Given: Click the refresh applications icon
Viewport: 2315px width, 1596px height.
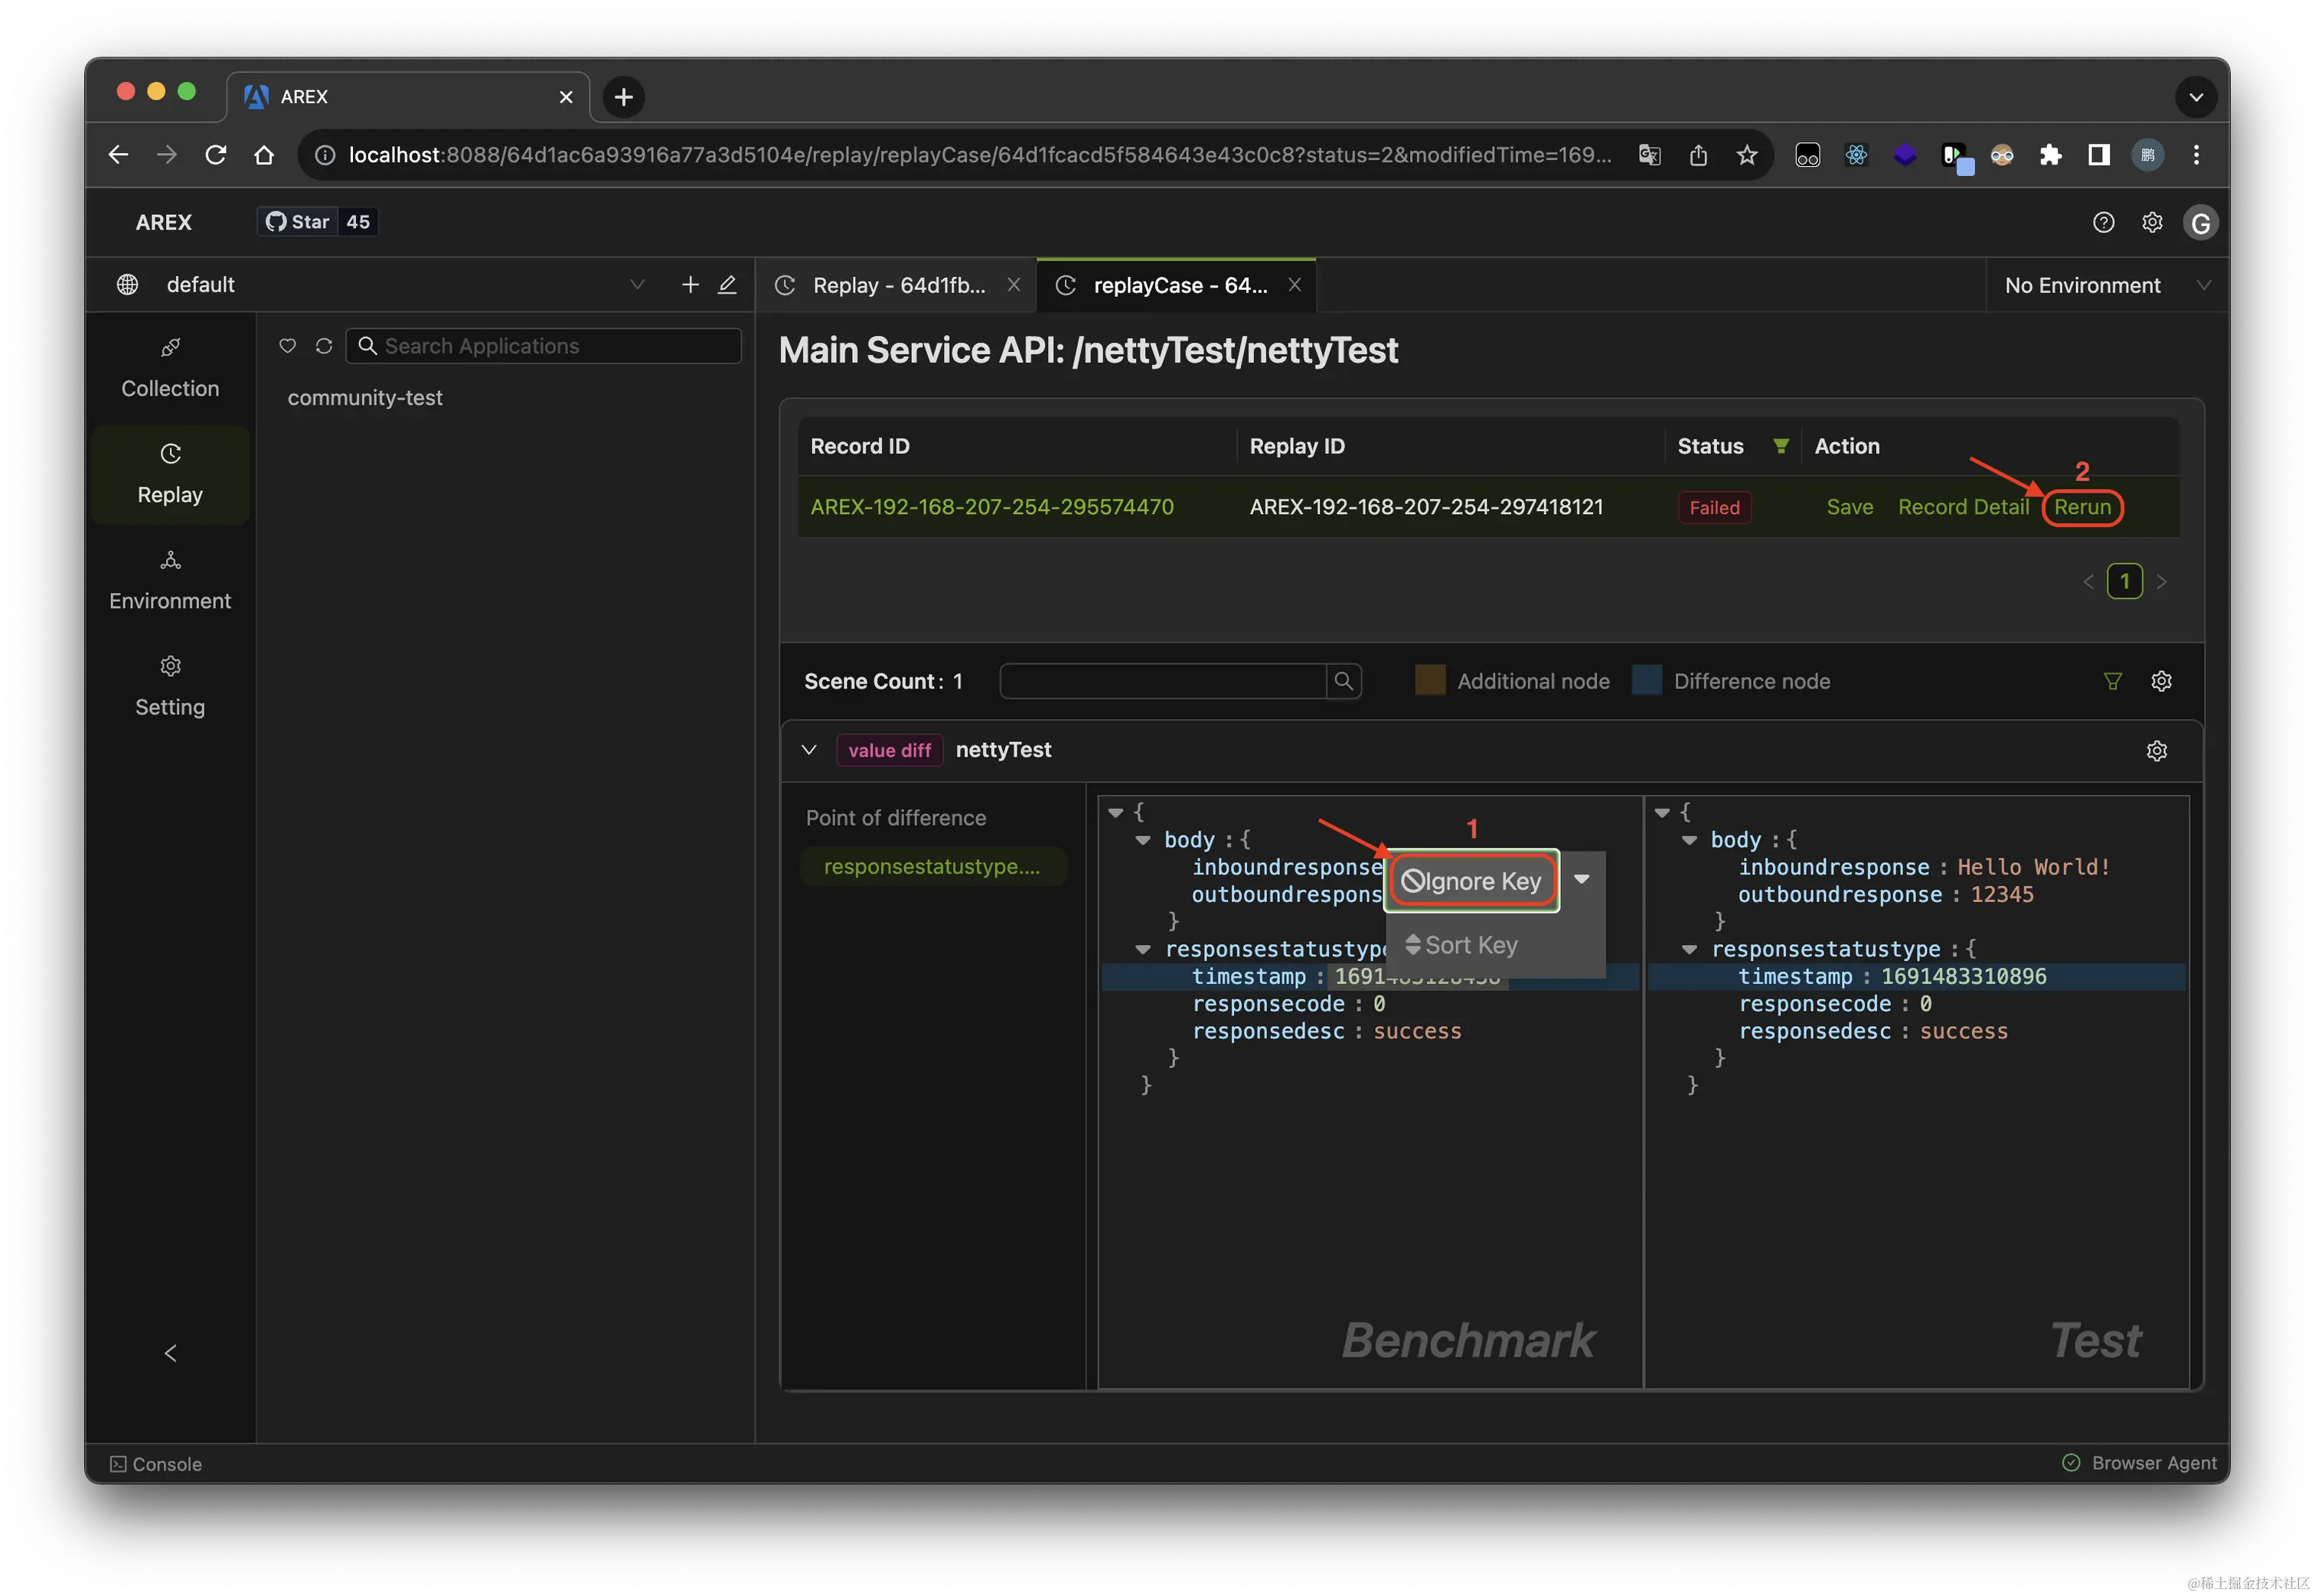Looking at the screenshot, I should click(x=323, y=346).
